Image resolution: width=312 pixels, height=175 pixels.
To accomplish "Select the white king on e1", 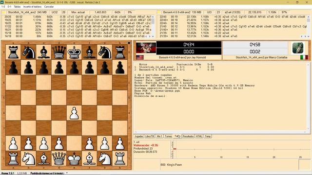I will (x=74, y=159).
